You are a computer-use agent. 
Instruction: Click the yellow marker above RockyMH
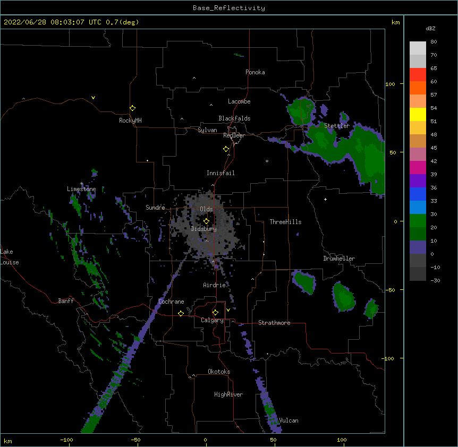tap(132, 108)
